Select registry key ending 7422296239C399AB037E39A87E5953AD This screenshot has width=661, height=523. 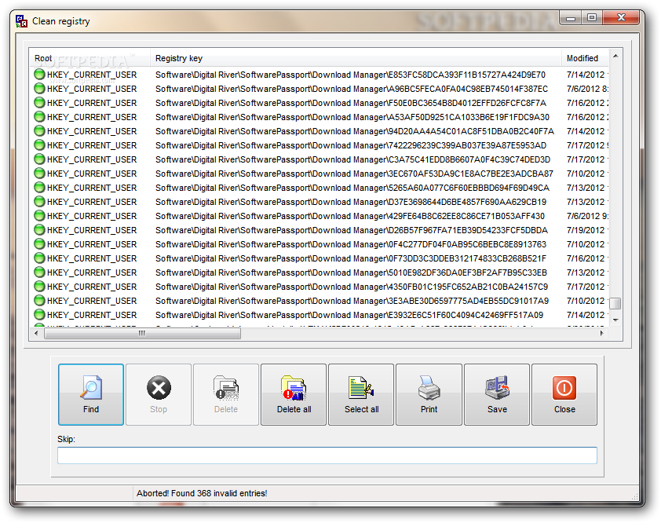[x=351, y=145]
